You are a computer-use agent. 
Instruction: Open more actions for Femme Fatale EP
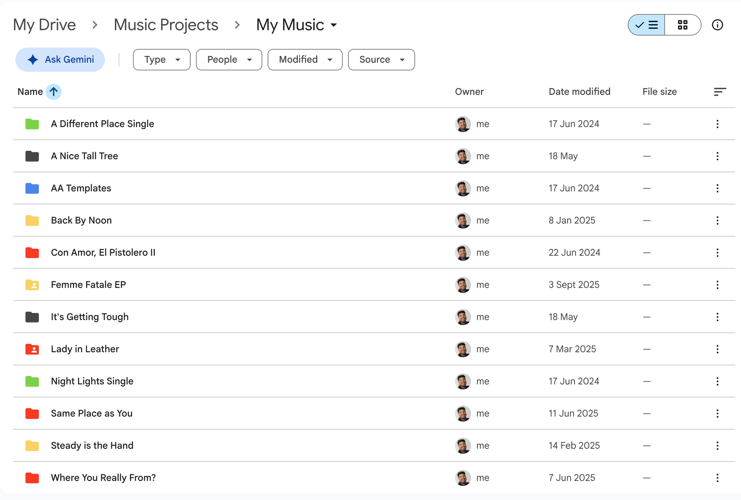point(717,285)
